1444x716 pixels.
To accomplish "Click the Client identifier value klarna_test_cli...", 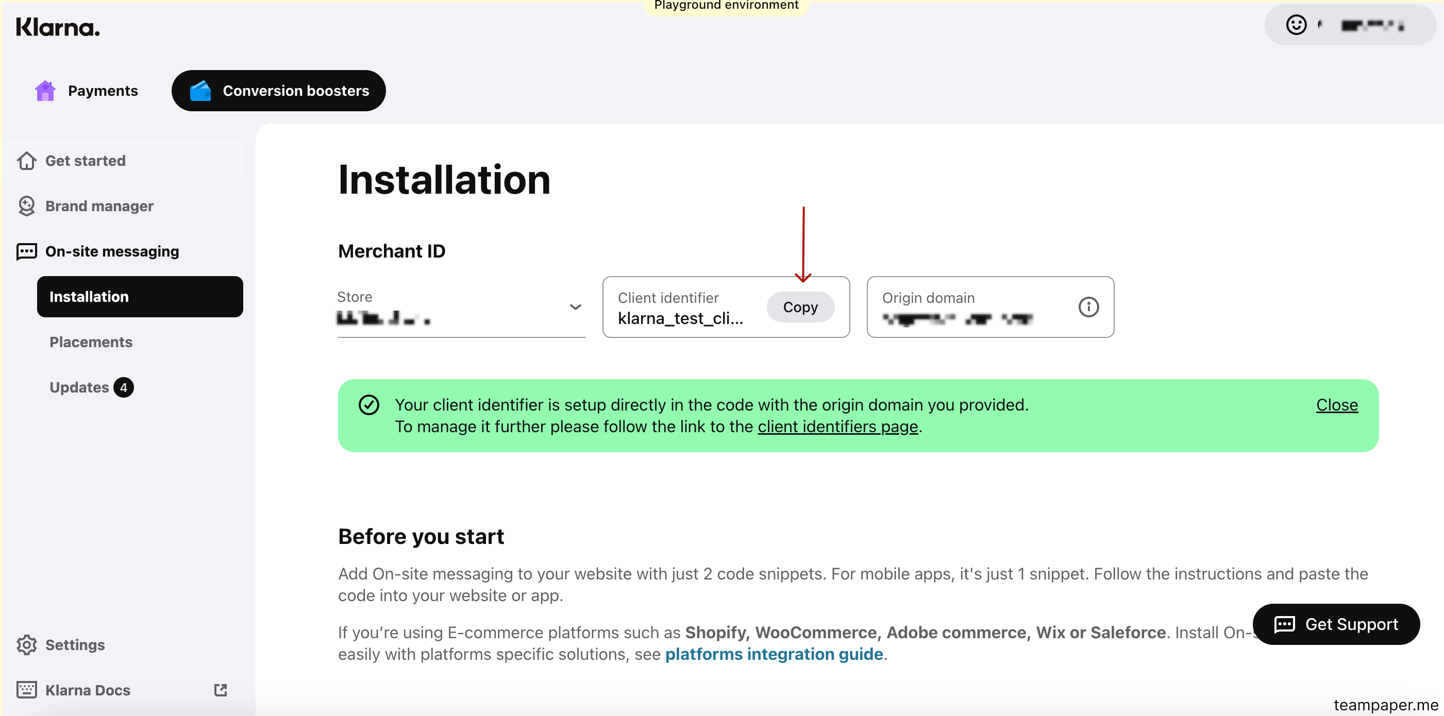I will tap(681, 318).
